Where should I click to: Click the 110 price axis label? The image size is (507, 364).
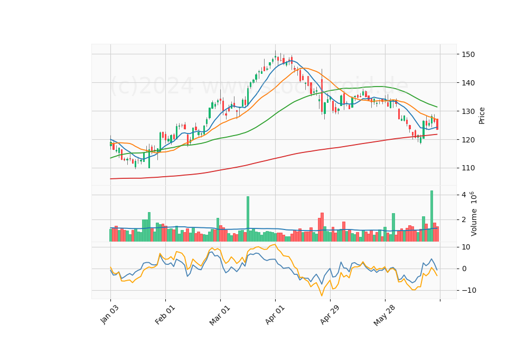468,168
